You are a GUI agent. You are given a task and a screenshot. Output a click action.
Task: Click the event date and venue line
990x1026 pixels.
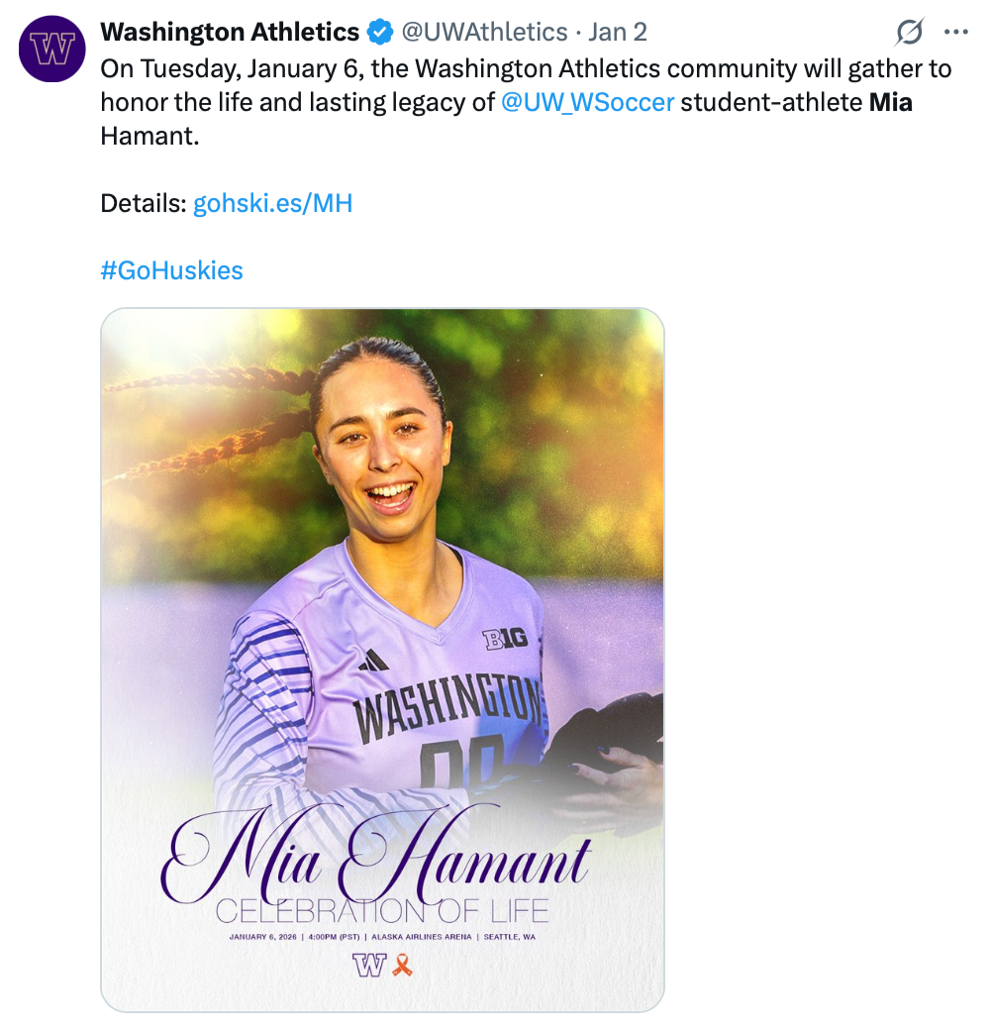tap(381, 936)
